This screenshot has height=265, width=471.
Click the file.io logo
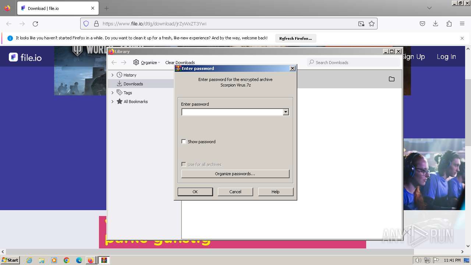pyautogui.click(x=25, y=57)
